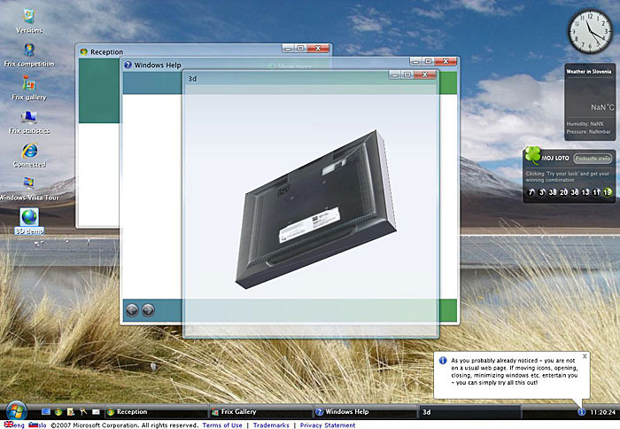Click the Windows Start orb
The height and width of the screenshot is (429, 620).
[x=16, y=410]
